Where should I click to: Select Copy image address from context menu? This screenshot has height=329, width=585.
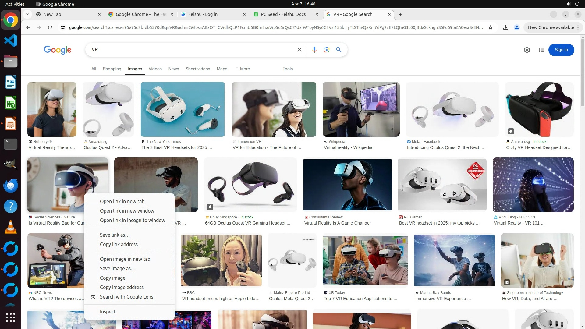(x=122, y=287)
